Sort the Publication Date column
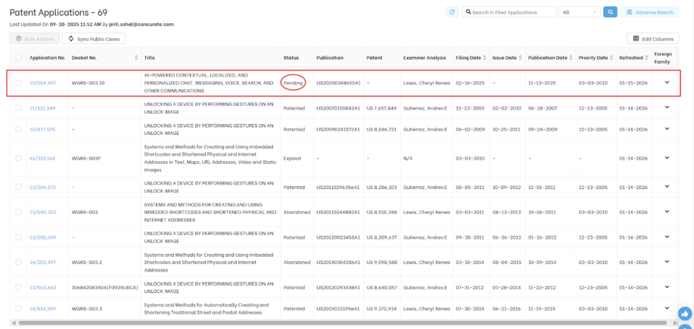This screenshot has height=329, width=694. [571, 58]
